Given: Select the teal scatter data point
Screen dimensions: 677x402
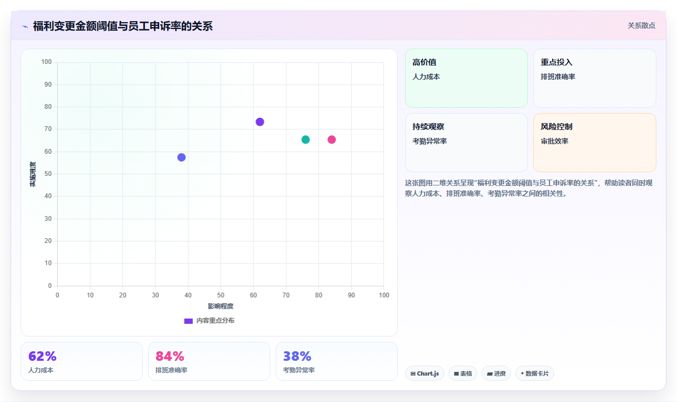Looking at the screenshot, I should point(305,139).
